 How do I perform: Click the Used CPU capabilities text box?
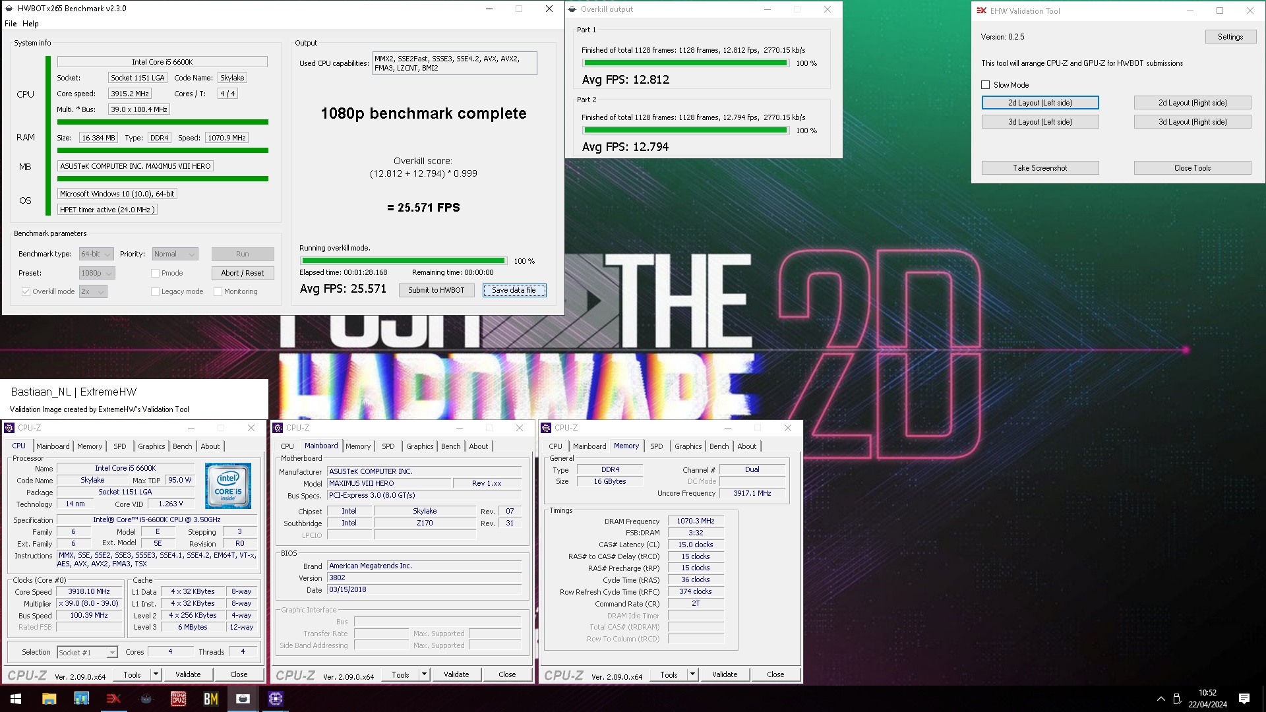[454, 63]
